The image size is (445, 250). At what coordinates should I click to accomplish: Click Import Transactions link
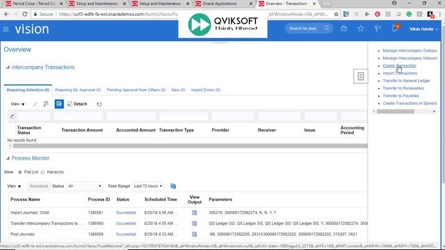(400, 73)
